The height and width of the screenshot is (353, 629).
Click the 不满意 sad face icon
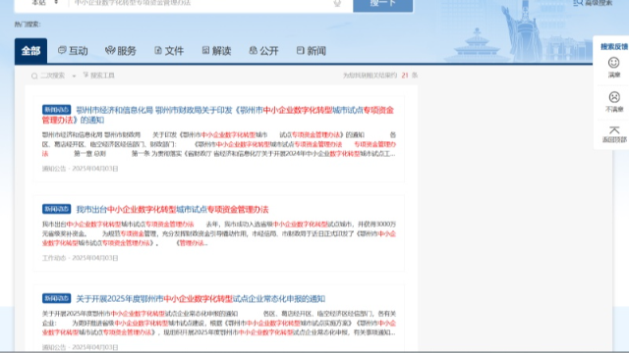coord(614,97)
